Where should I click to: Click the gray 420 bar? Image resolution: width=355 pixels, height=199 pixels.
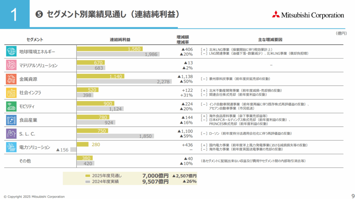86,163
